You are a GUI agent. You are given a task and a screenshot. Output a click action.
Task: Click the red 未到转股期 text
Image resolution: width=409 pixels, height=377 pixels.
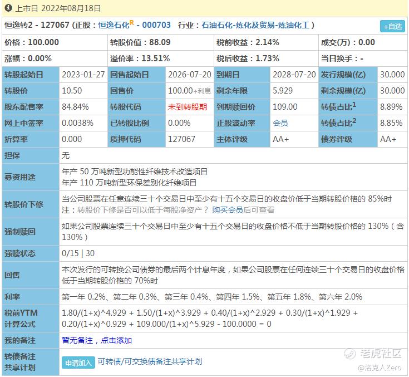(x=188, y=107)
